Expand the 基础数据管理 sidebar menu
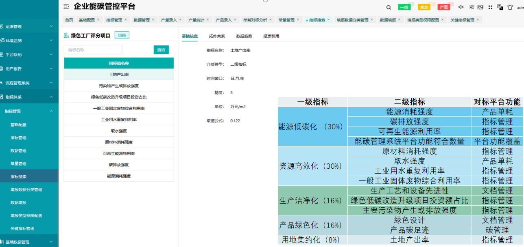The width and height of the screenshot is (524, 247). point(29,242)
